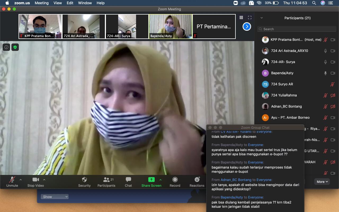Show meeting info via the info icon
This screenshot has height=212, width=339.
pos(6,47)
